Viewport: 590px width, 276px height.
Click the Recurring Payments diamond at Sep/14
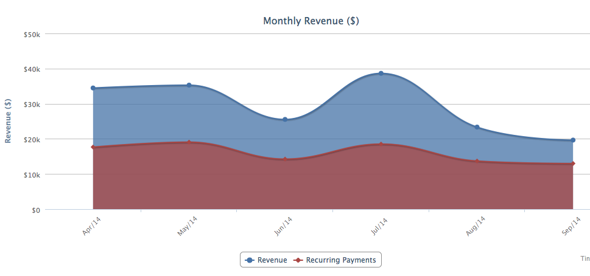coord(573,164)
